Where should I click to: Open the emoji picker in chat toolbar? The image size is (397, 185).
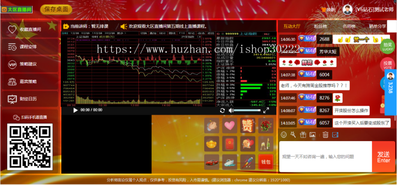(284, 134)
